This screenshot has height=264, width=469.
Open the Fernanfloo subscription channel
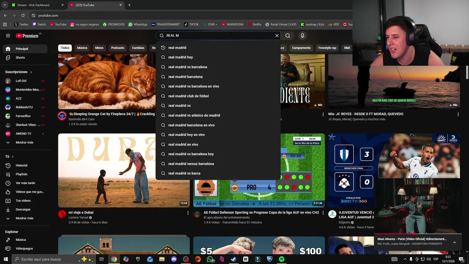coord(25,116)
